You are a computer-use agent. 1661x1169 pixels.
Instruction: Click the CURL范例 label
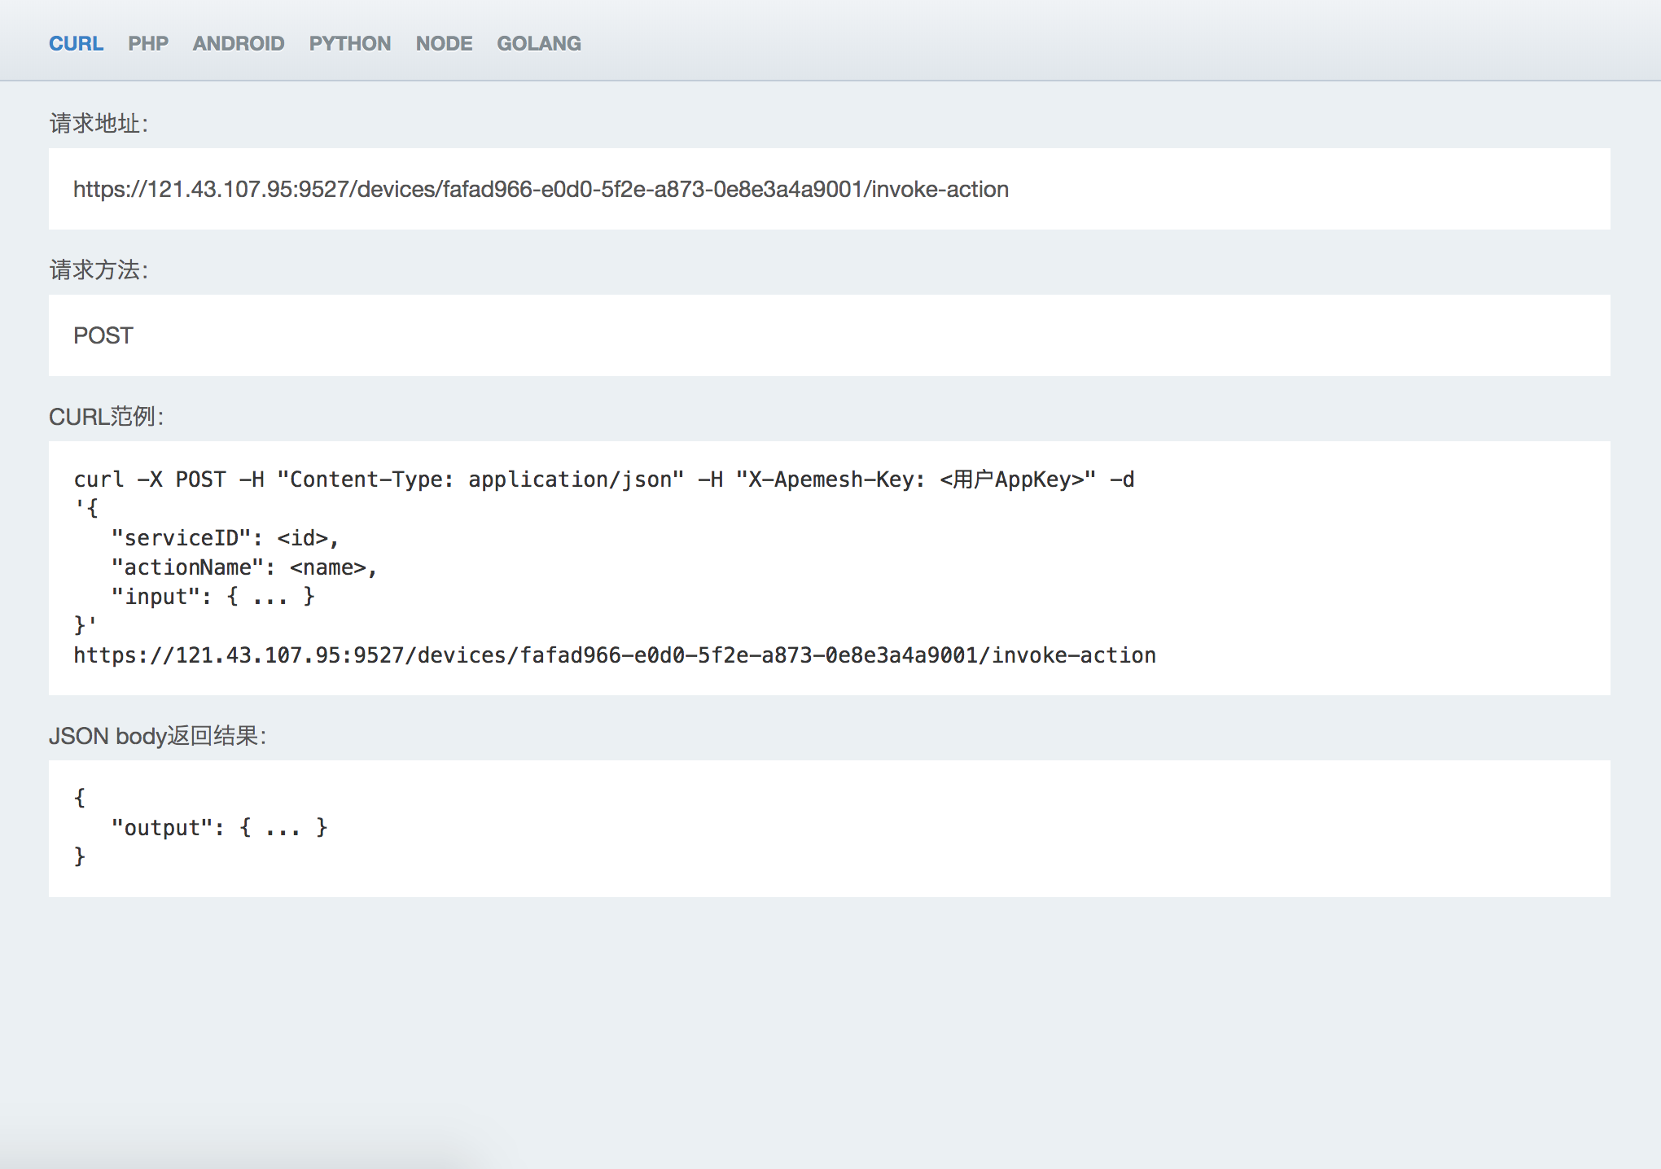click(x=107, y=417)
